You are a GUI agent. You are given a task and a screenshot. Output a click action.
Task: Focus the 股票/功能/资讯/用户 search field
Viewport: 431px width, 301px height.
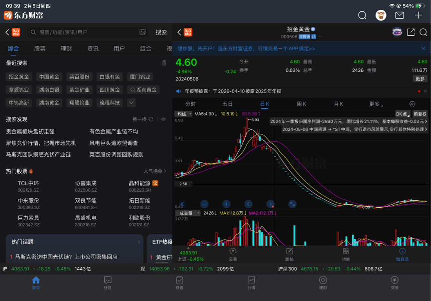(x=88, y=32)
